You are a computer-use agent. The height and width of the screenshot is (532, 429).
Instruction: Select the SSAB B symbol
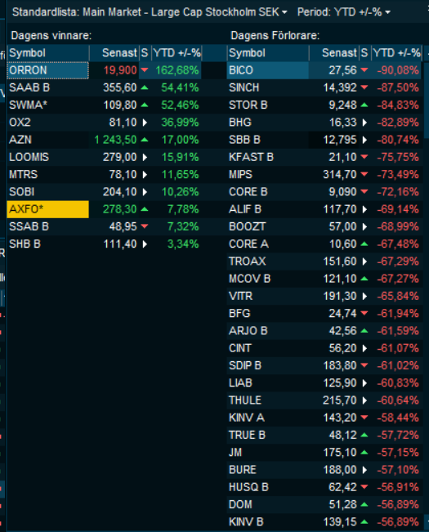(x=29, y=226)
